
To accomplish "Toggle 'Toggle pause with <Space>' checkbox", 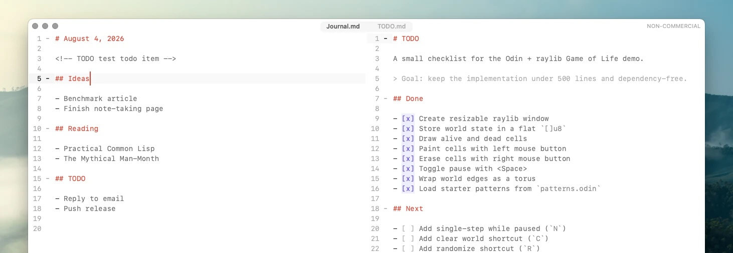I will click(x=408, y=168).
